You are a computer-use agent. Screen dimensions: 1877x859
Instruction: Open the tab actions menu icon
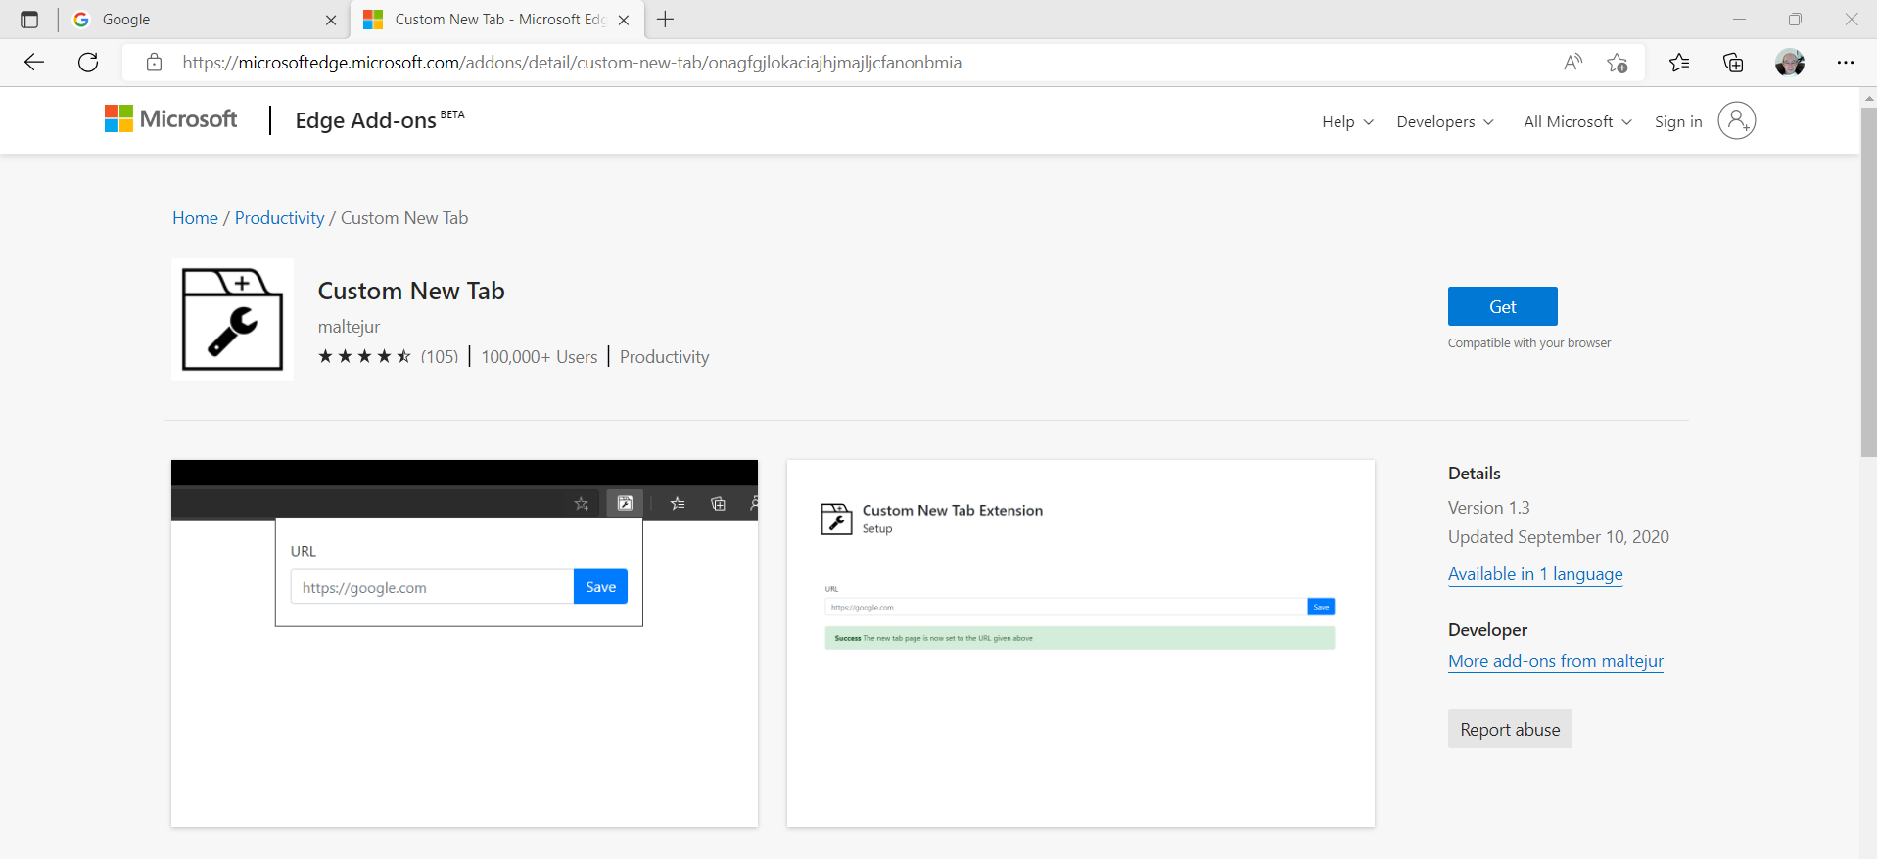point(29,20)
